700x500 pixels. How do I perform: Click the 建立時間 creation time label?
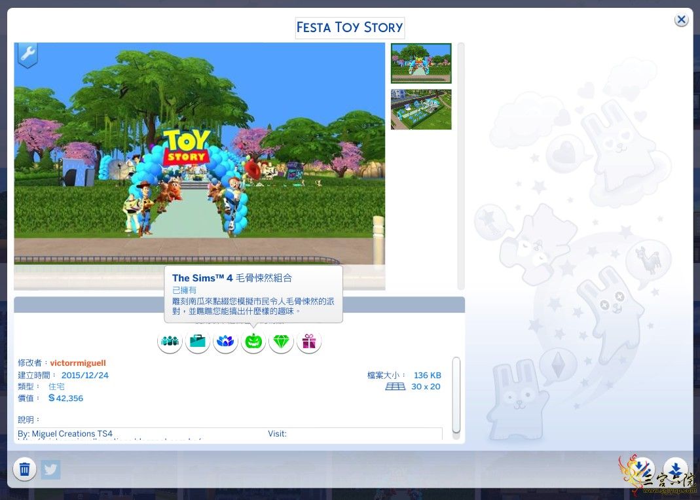[x=37, y=376]
